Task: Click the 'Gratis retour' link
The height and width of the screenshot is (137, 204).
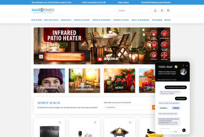Action: 123,2
